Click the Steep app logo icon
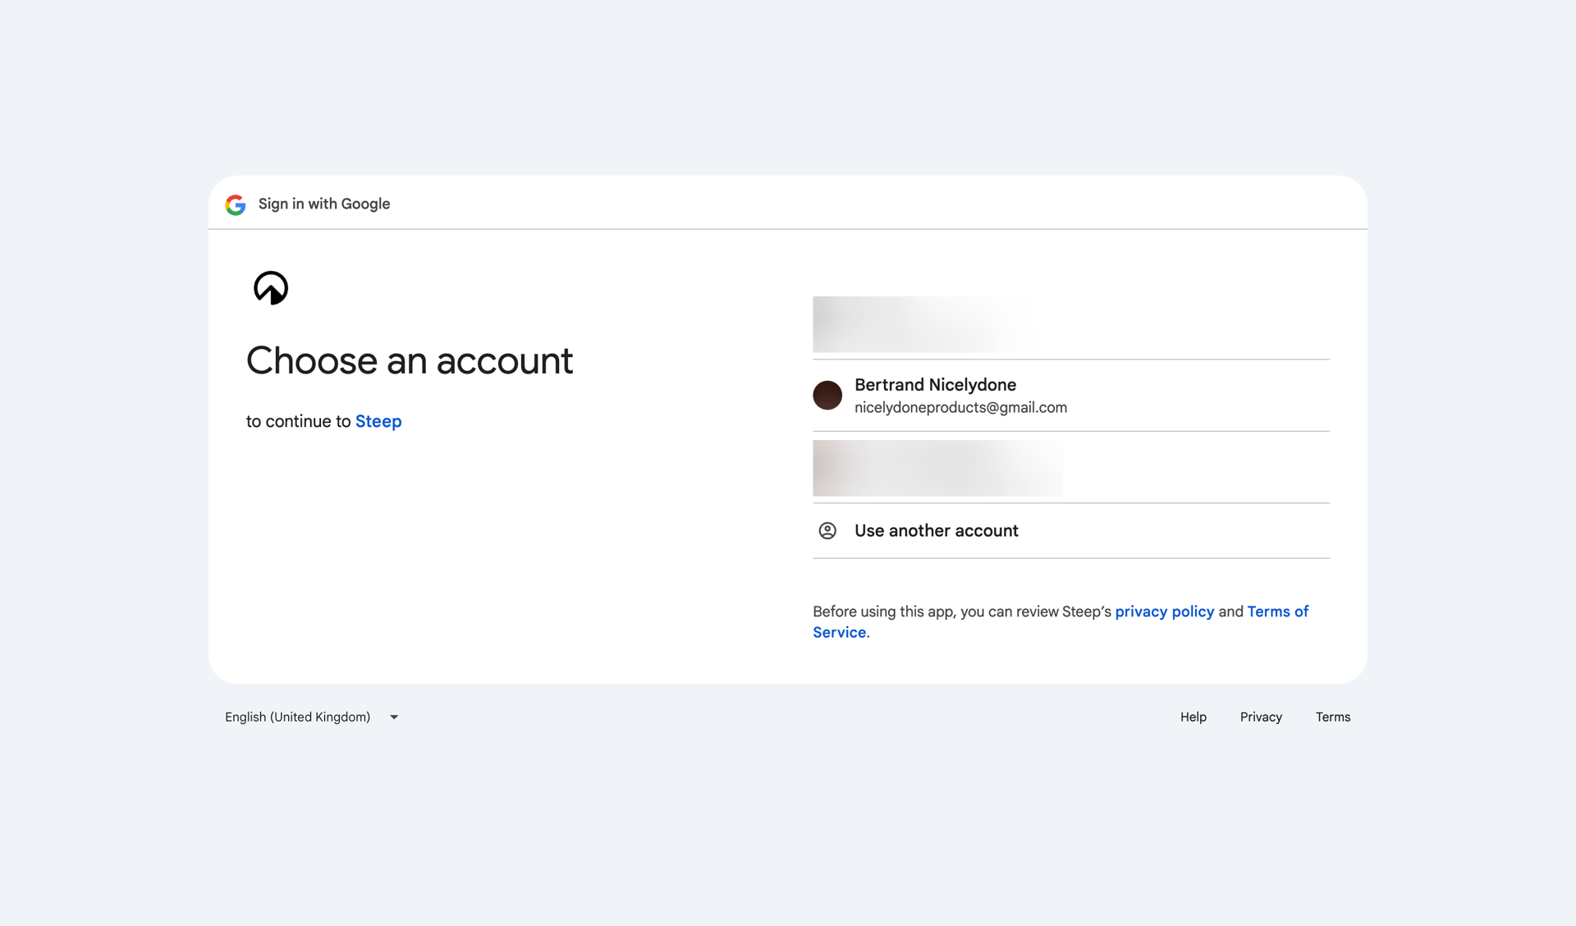The image size is (1576, 926). [x=271, y=288]
